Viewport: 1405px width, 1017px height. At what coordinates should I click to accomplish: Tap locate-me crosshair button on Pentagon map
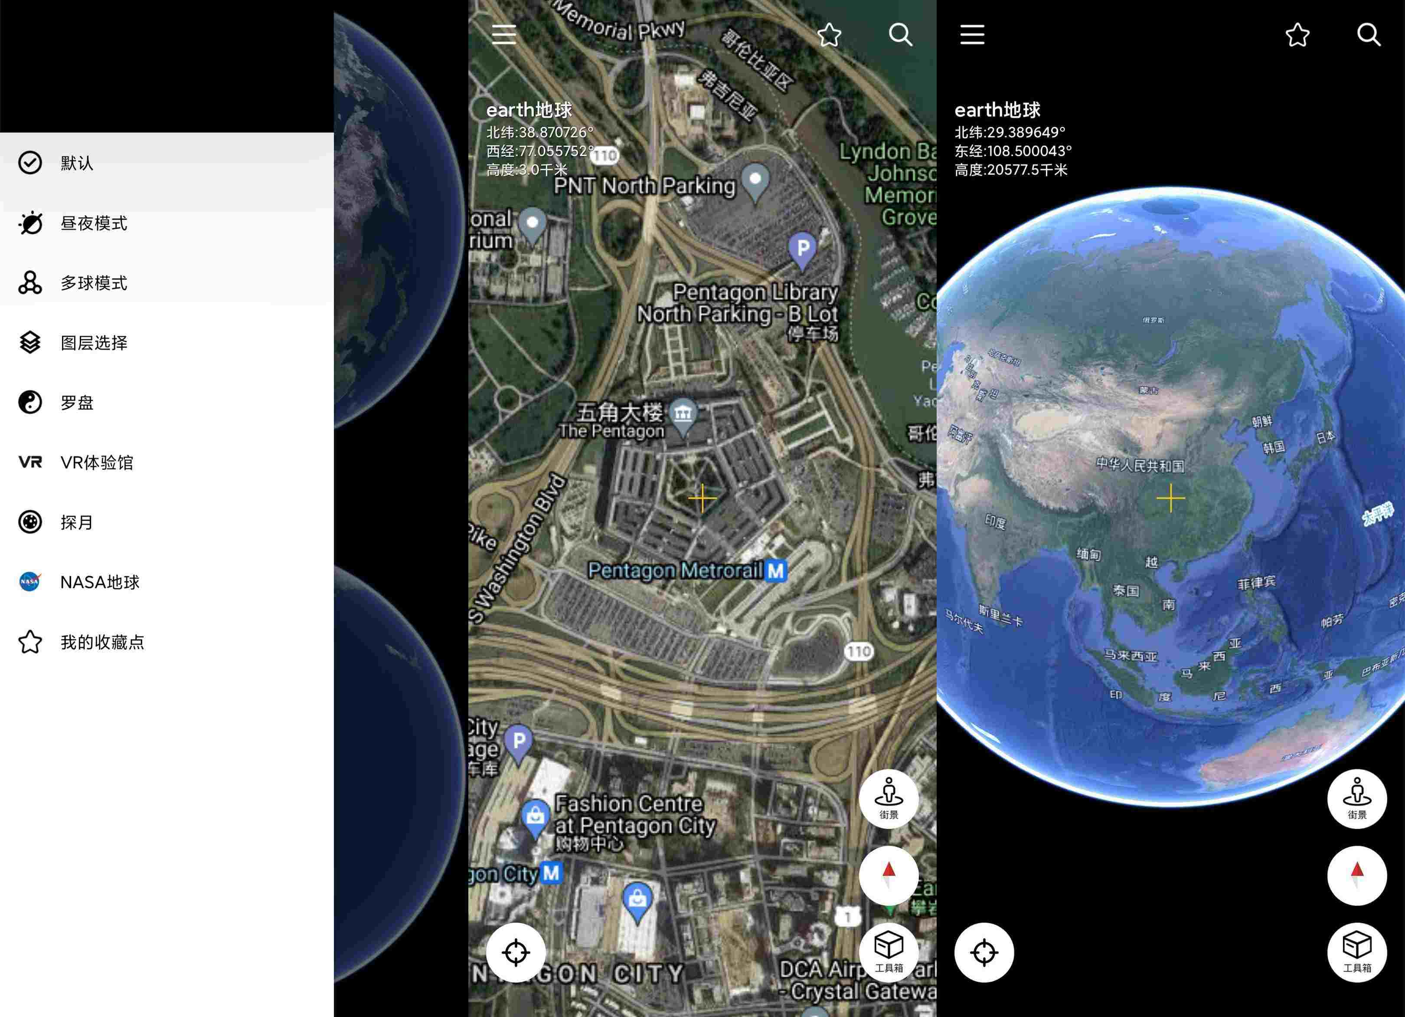[516, 952]
